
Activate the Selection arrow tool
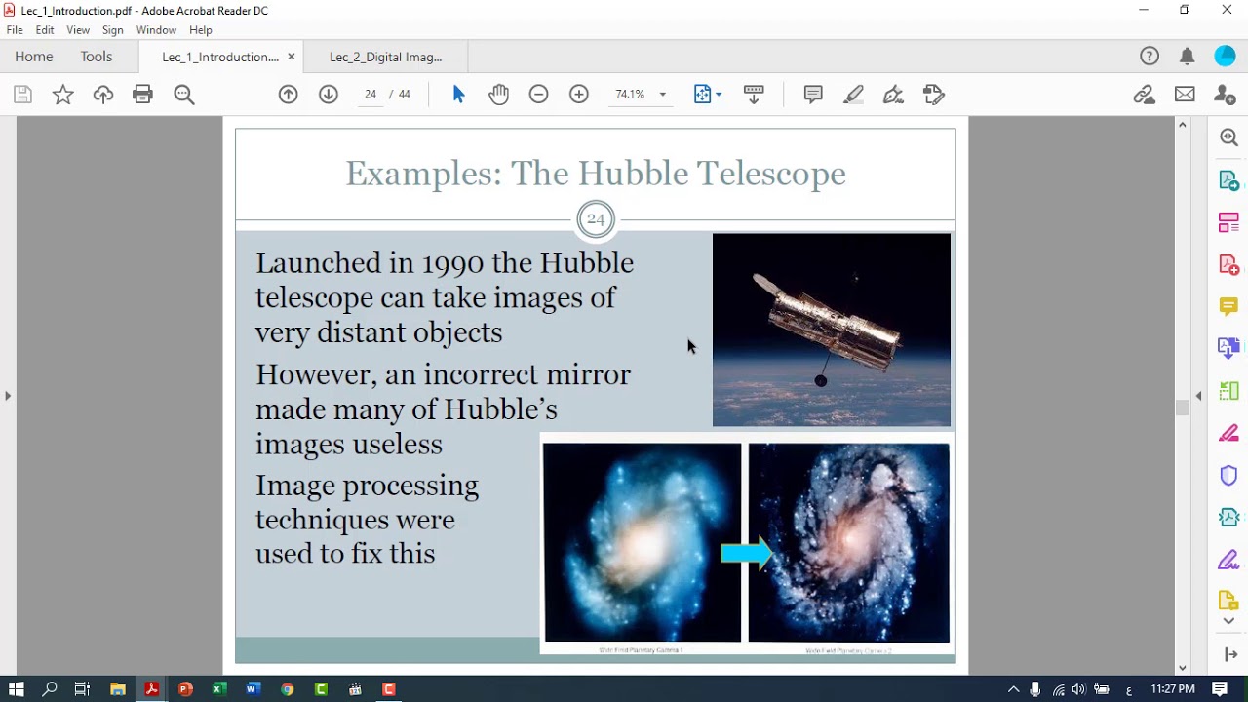coord(459,95)
